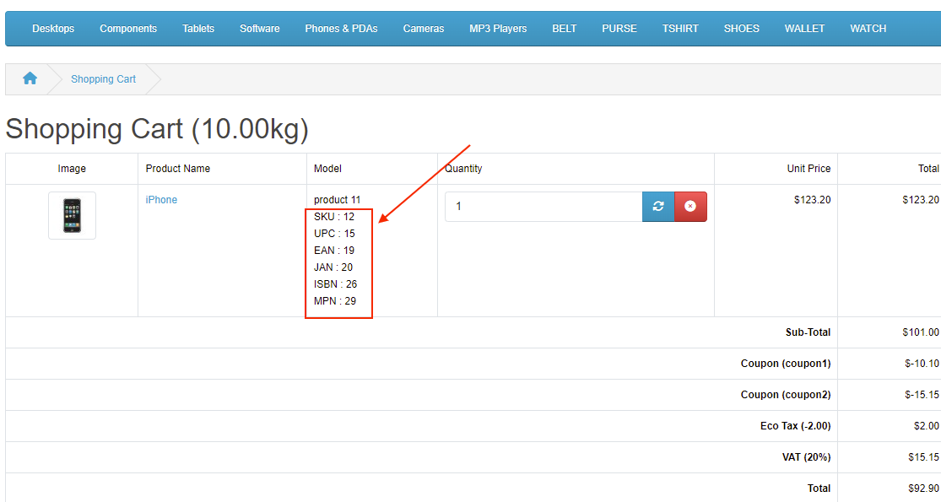The width and height of the screenshot is (941, 502).
Task: Click the 'Coupon (coupon1)' label
Action: (786, 364)
